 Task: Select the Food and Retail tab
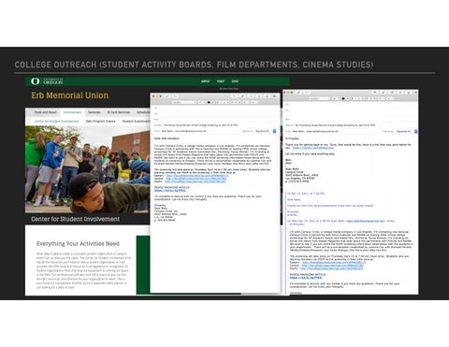(46, 112)
